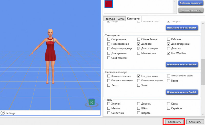The width and height of the screenshot is (205, 125).
Task: Tick the Cold Weather checkbox
Action: [109, 58]
